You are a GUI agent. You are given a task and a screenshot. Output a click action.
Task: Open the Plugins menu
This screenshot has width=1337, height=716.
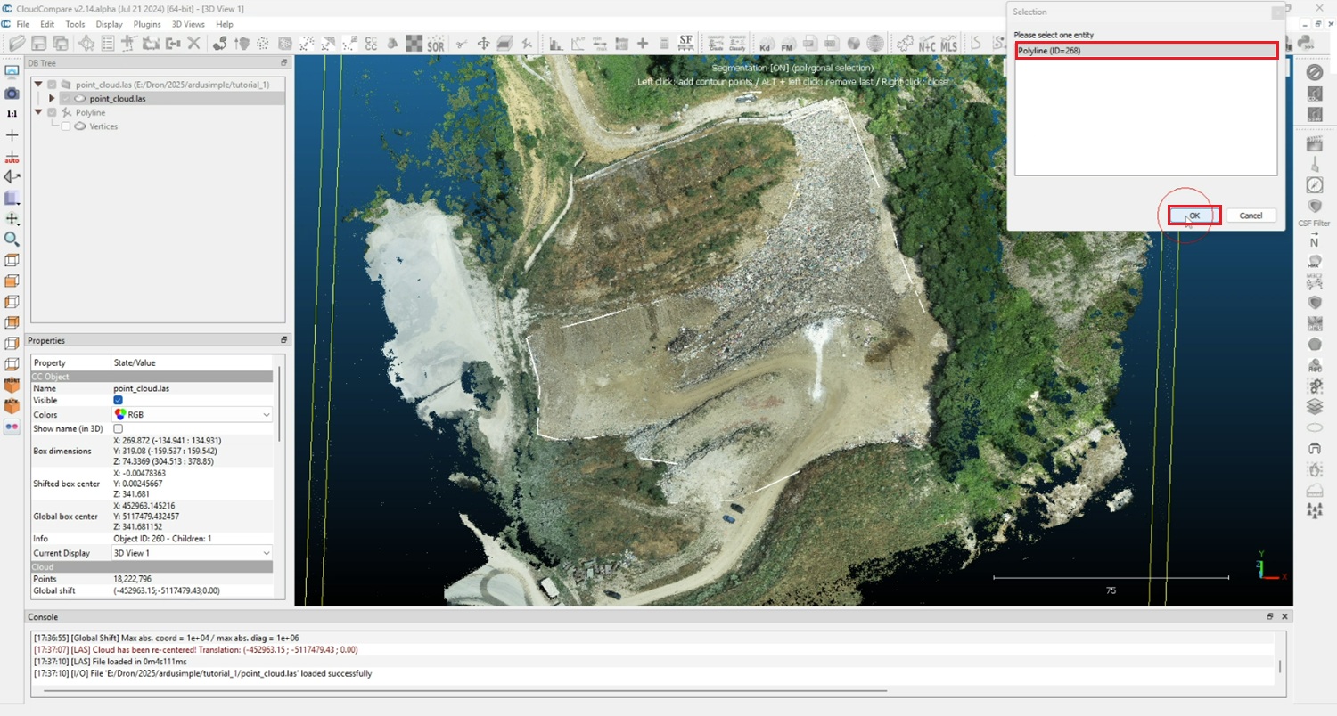(x=146, y=24)
